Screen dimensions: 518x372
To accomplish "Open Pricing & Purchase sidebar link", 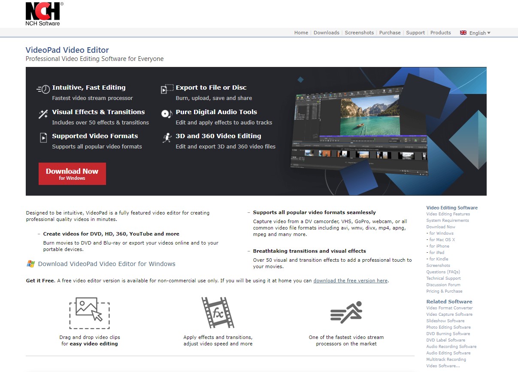I will [444, 291].
